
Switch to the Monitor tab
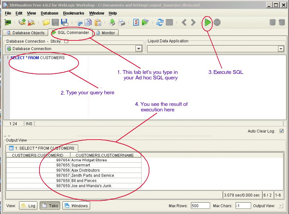click(106, 33)
